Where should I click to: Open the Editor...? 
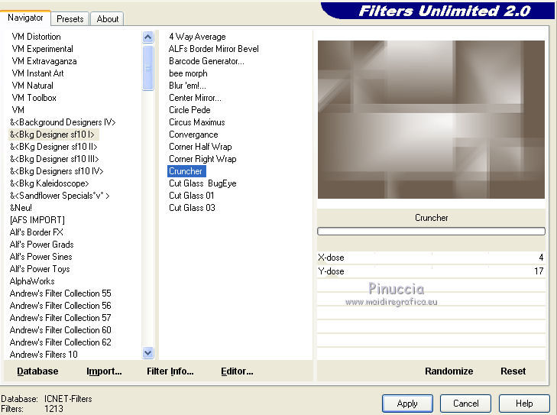[x=237, y=371]
